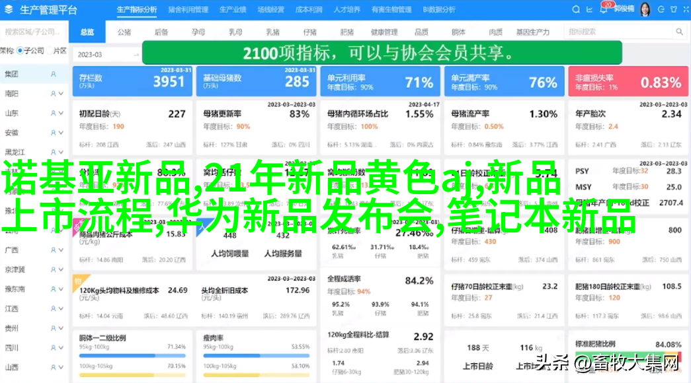This screenshot has height=383, width=691.
Task: Click the '全程成活率' indicator title
Action: click(x=344, y=279)
